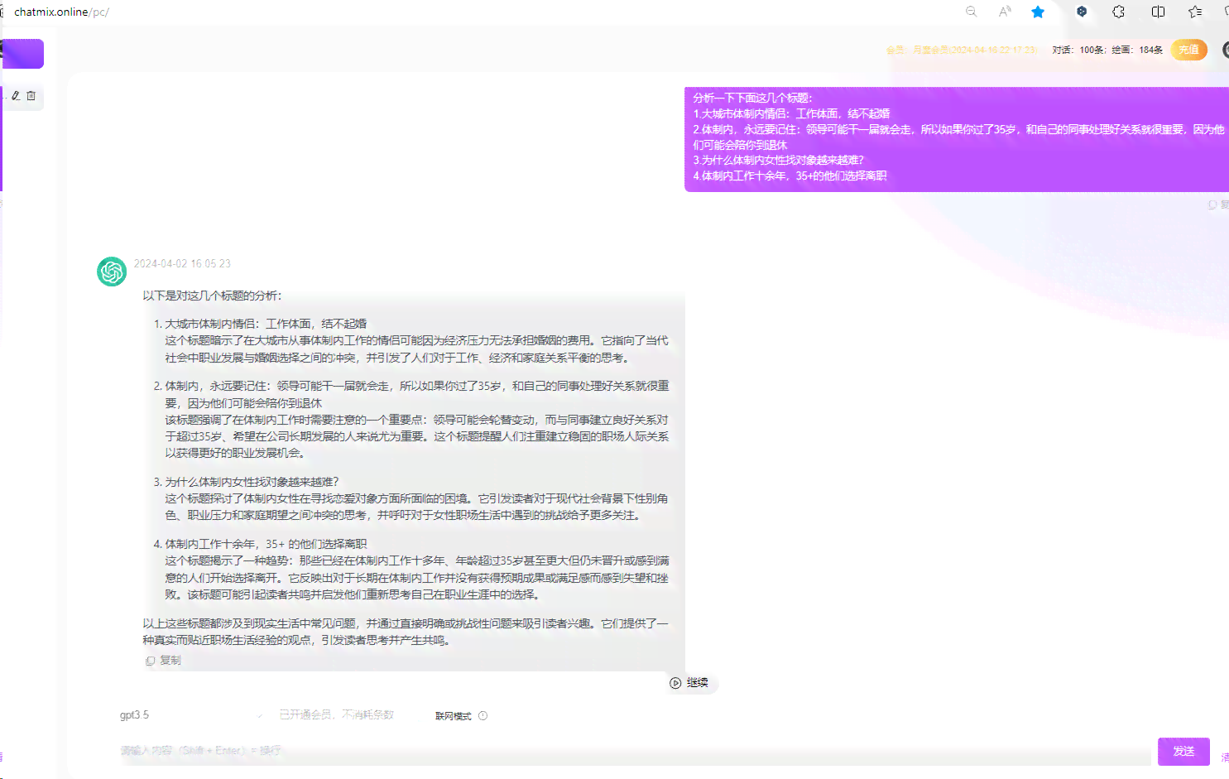This screenshot has height=779, width=1229.
Task: Click the copy icon under the AI reply
Action: pos(150,661)
